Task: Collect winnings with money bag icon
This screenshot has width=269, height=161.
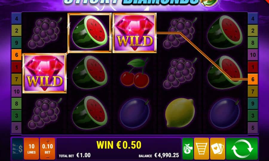Action: tap(188, 149)
